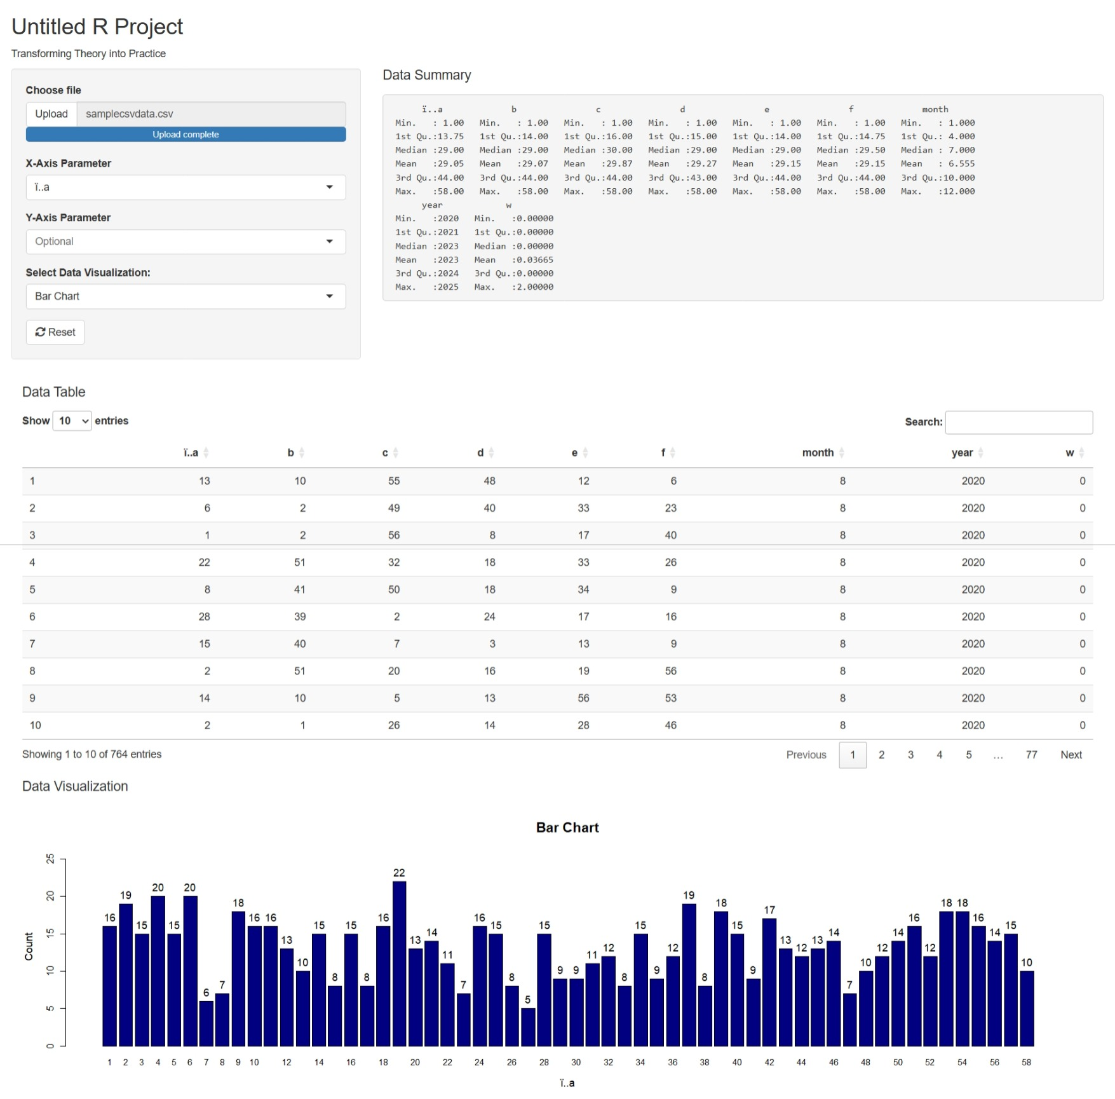Click row 6 ï..a value 28

[204, 617]
